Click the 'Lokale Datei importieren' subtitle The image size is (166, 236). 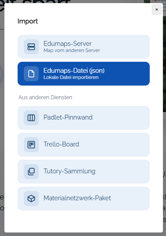[71, 77]
